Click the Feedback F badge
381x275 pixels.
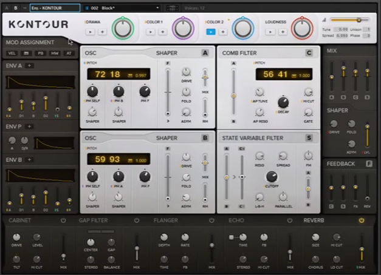tap(369, 164)
